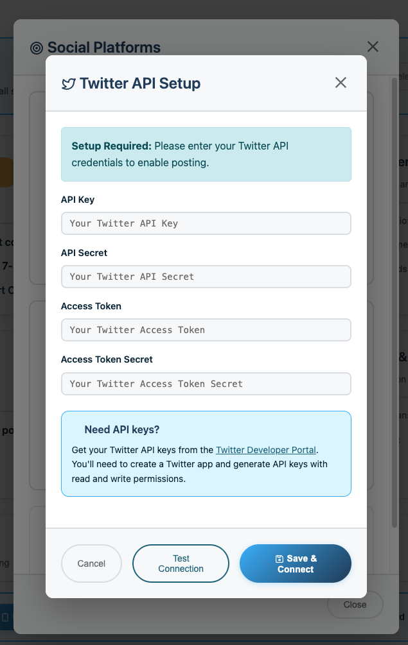Image resolution: width=408 pixels, height=645 pixels.
Task: Close the Twitter API Setup dialog
Action: [341, 83]
